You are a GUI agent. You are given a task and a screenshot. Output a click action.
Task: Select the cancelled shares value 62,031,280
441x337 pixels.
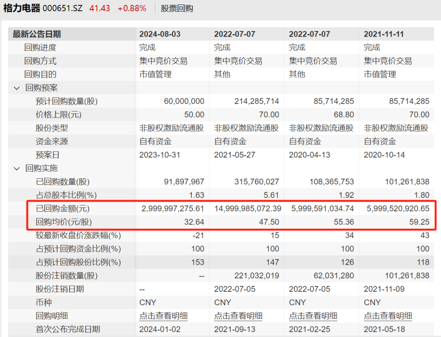[334, 276]
